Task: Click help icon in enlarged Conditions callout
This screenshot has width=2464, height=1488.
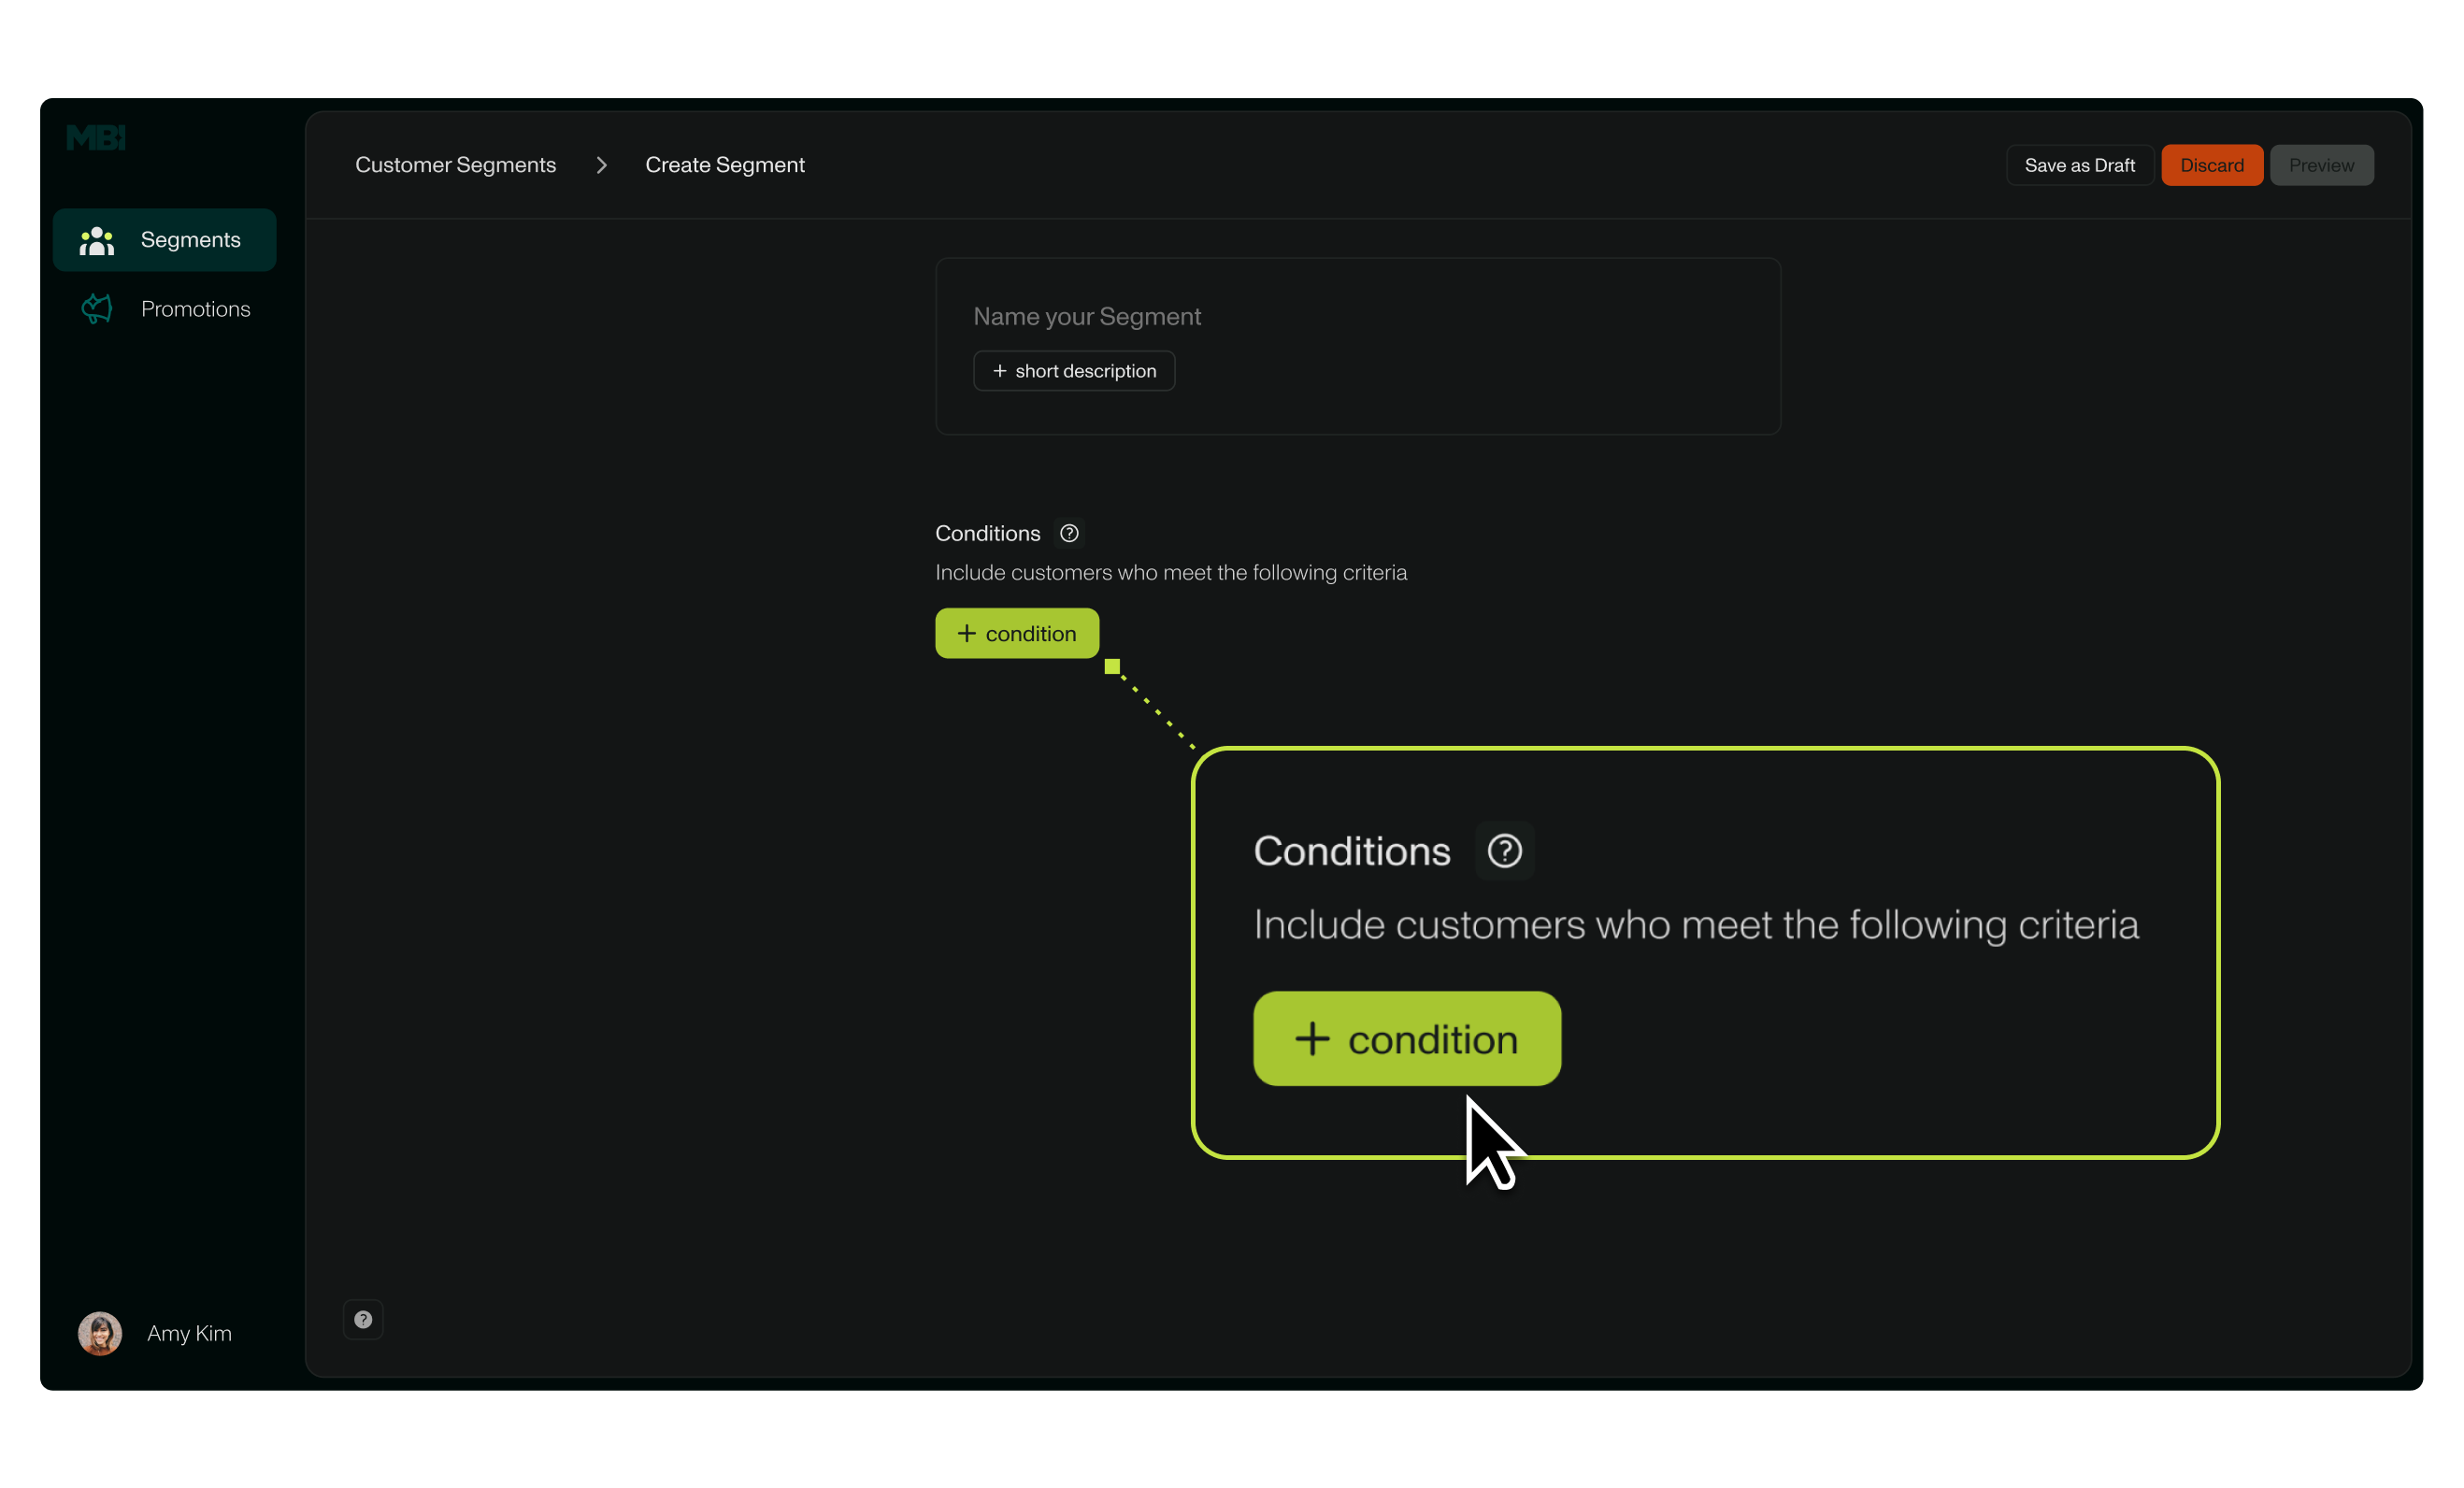Action: click(1504, 852)
